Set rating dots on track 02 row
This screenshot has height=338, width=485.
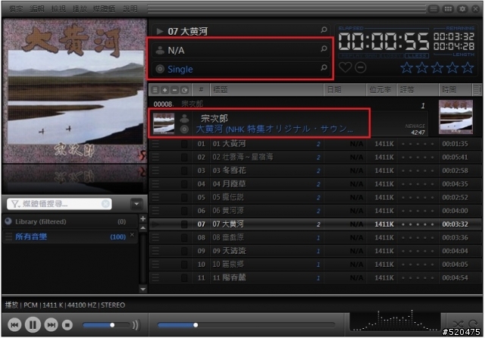(x=418, y=158)
